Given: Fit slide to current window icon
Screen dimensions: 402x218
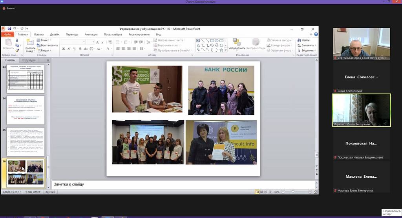Looking at the screenshot, I should 316,192.
